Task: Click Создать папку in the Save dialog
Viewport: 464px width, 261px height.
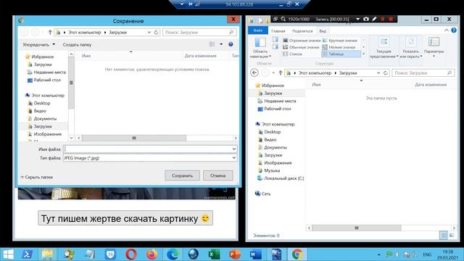Action: point(77,45)
